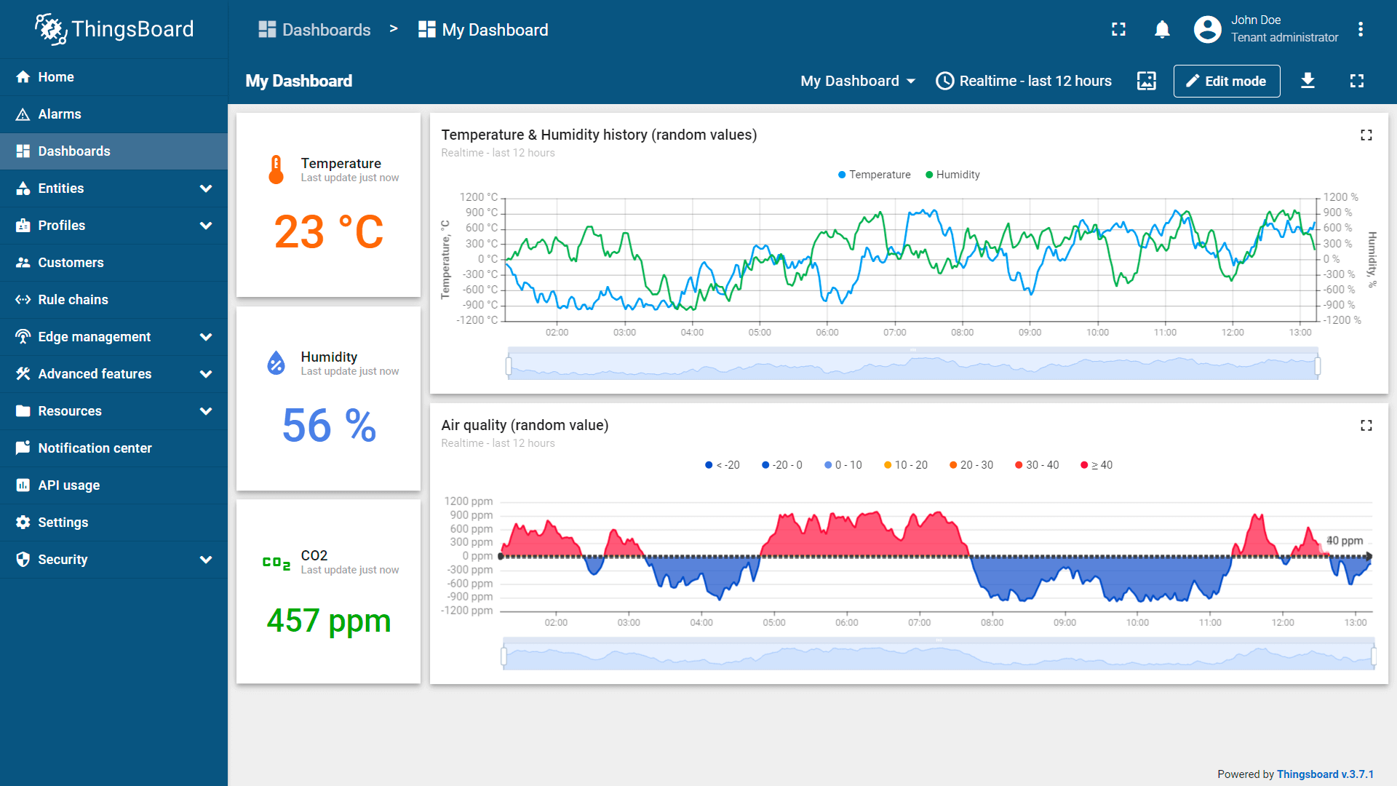Toggle Humidity series in chart legend

[x=952, y=175]
